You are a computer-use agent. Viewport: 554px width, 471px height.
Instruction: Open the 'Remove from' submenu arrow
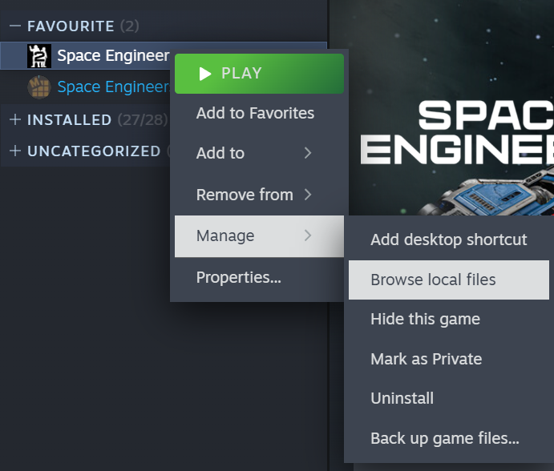308,195
